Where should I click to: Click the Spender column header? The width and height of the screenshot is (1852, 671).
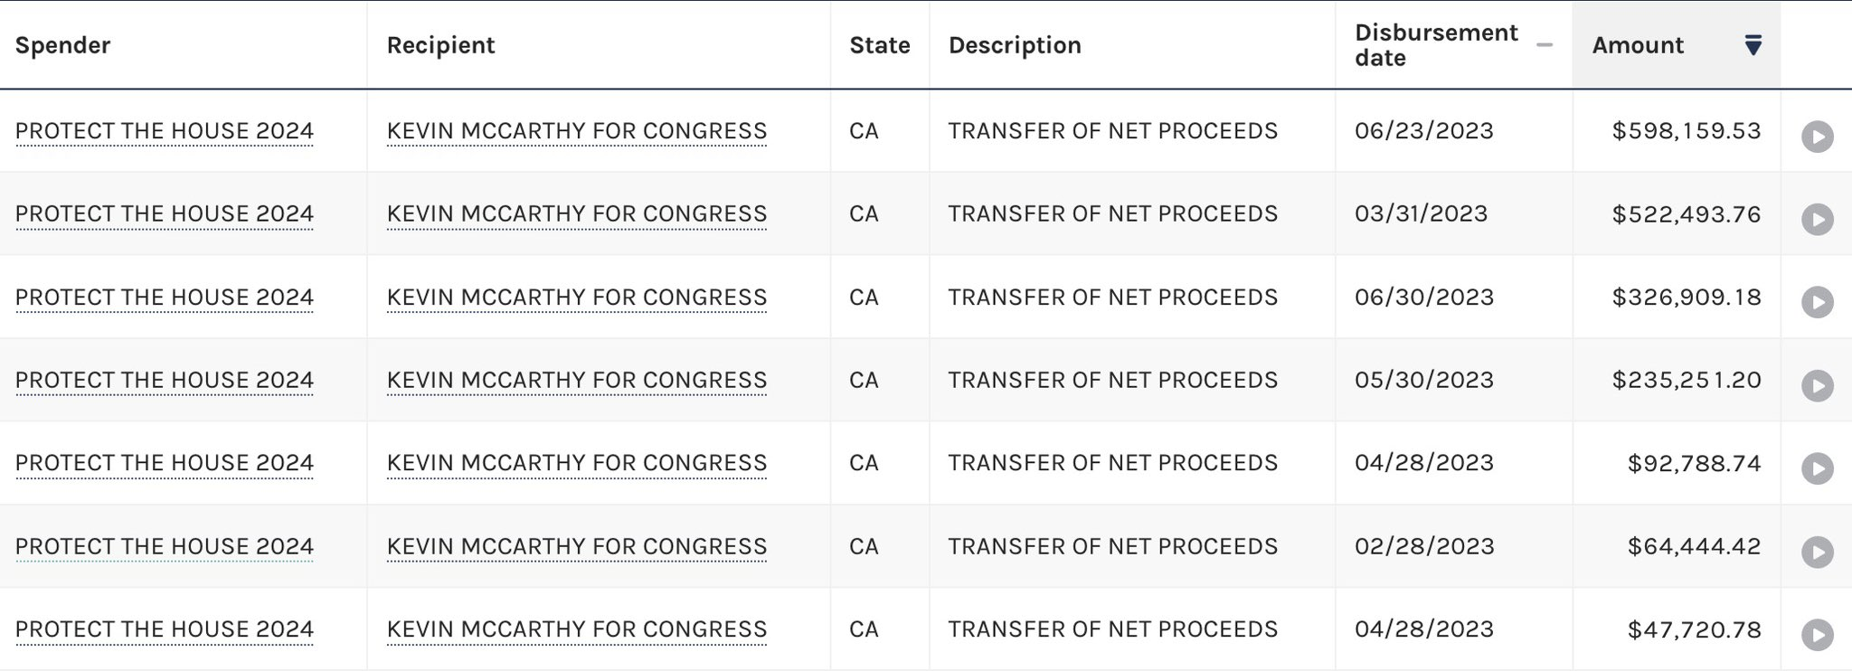(62, 45)
